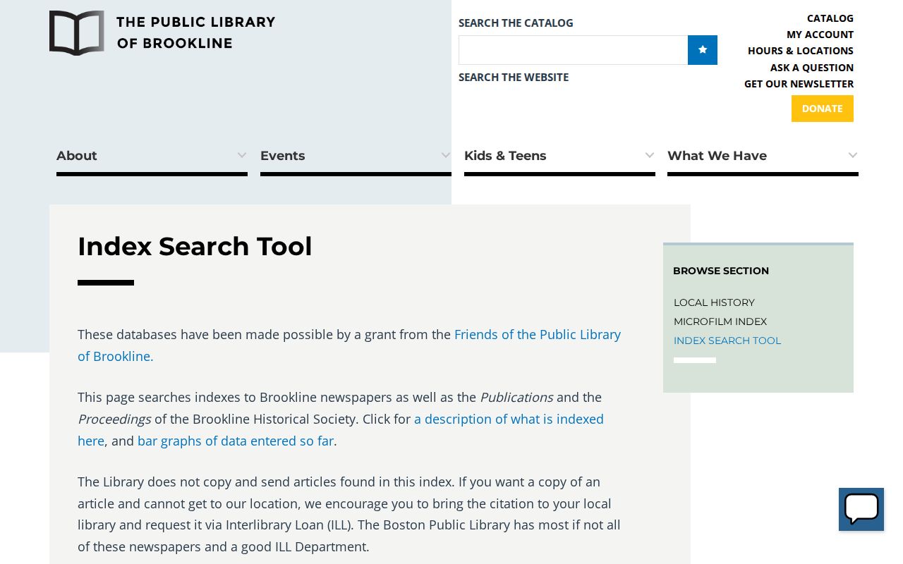Select the Search the Catalog option
903x564 pixels.
coord(516,23)
